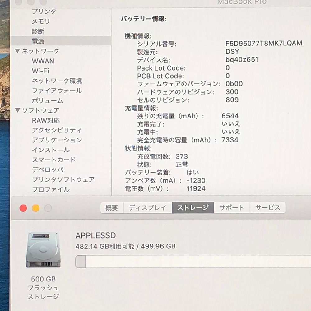Select アクセシビリティ in the sidebar
This screenshot has height=311, width=311.
point(57,130)
